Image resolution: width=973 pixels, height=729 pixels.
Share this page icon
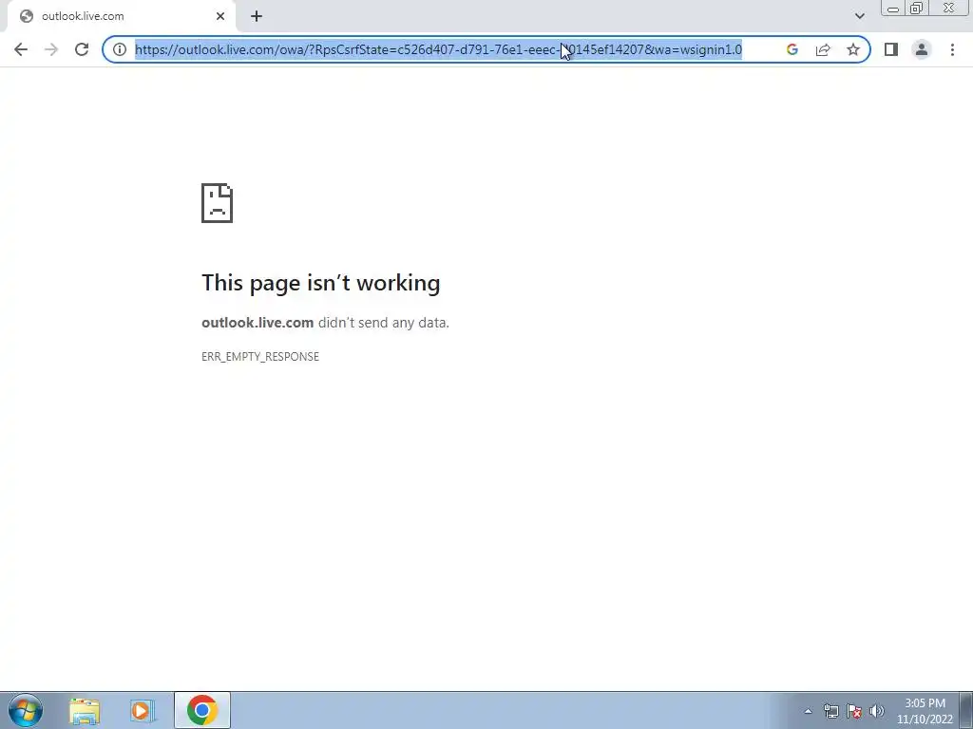pos(823,49)
